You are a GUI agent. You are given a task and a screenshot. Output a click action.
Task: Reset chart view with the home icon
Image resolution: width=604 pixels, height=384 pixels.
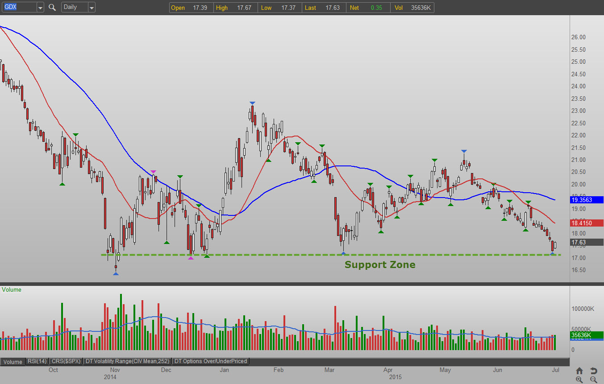[579, 371]
